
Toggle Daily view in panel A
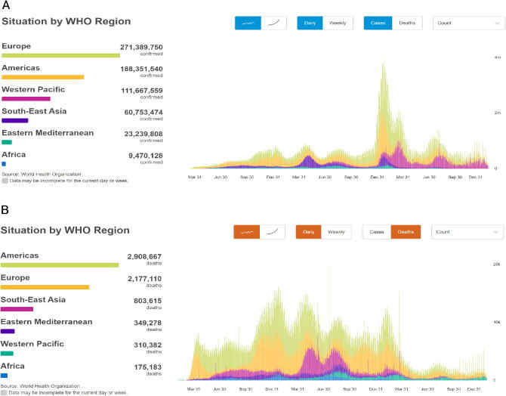coord(310,23)
